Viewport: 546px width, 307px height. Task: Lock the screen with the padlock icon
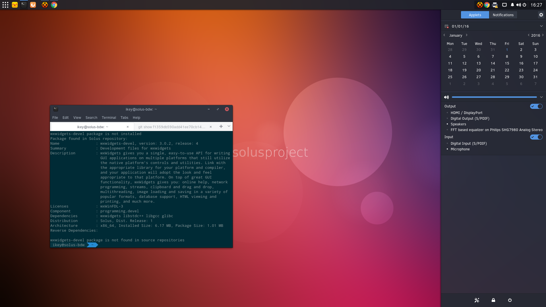tap(493, 300)
